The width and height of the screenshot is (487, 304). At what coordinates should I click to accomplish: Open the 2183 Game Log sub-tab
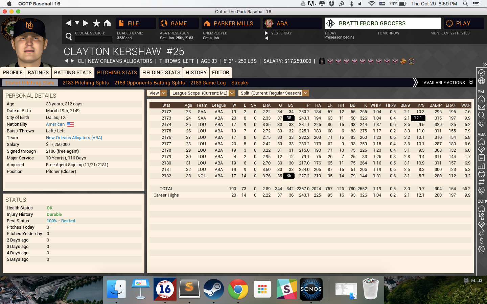point(208,83)
